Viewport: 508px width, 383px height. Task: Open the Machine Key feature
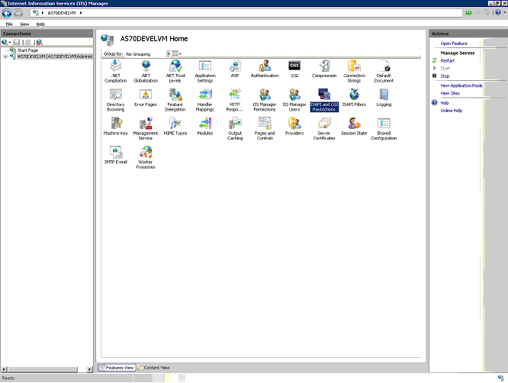click(116, 127)
